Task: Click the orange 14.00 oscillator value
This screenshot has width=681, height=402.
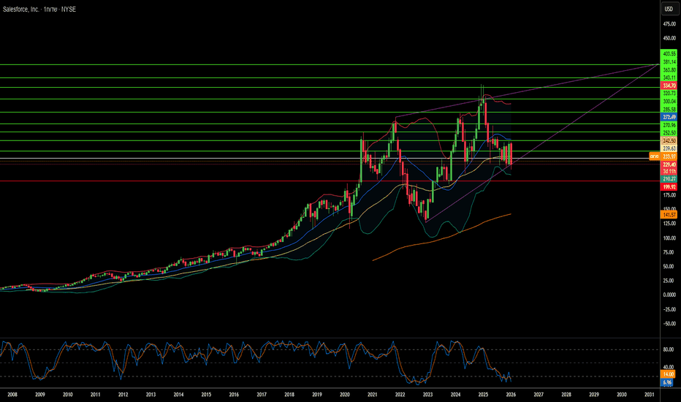Action: pyautogui.click(x=668, y=374)
